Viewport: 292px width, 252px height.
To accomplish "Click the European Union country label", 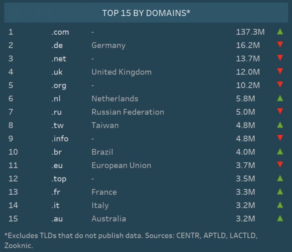I will pyautogui.click(x=121, y=165).
